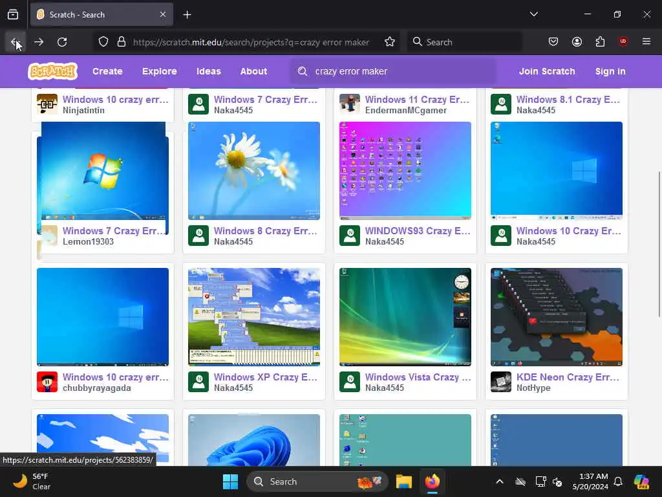Open a new tab with plus icon
The width and height of the screenshot is (662, 497).
pos(187,15)
